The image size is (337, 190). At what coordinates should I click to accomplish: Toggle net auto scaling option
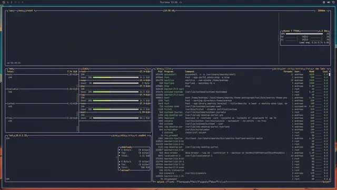click(123, 136)
